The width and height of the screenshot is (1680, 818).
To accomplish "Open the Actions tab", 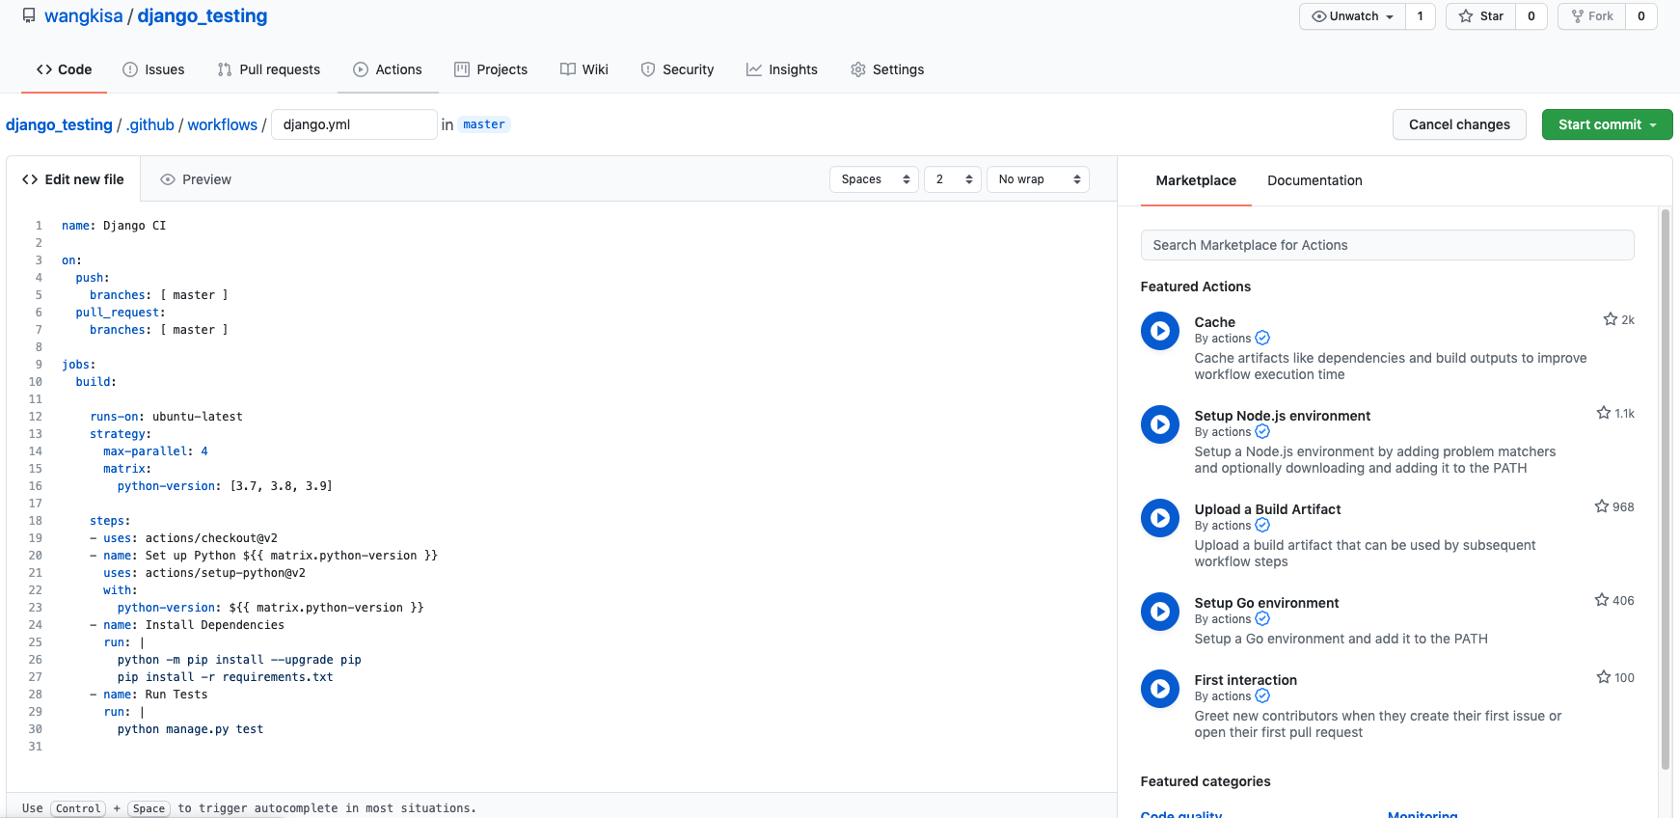I will tap(388, 69).
